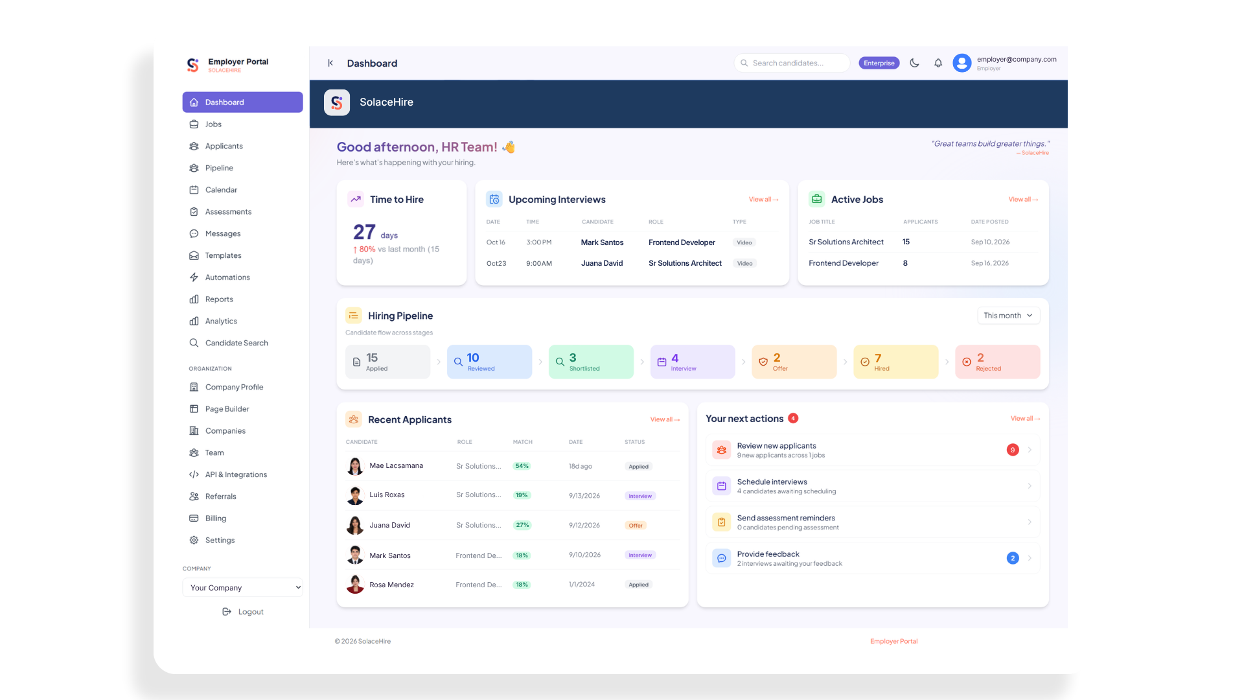Select the 15 Applied pipeline stage
The width and height of the screenshot is (1244, 700).
coord(387,362)
